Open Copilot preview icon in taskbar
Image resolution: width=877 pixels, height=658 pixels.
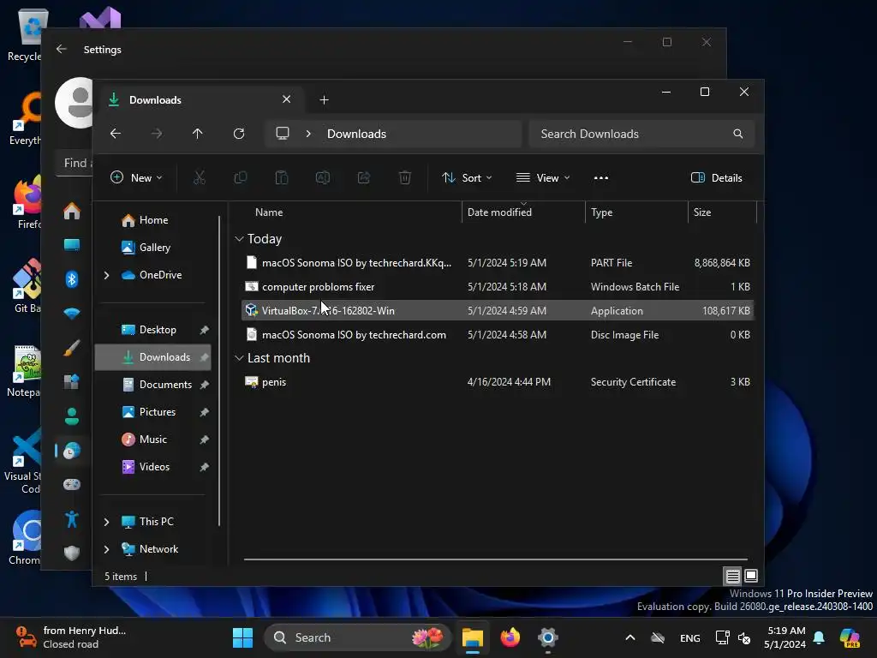pyautogui.click(x=850, y=637)
